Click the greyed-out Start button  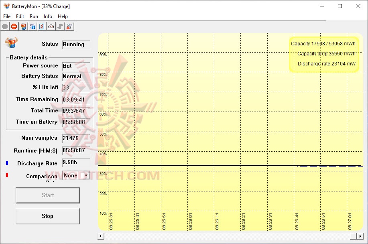click(48, 195)
